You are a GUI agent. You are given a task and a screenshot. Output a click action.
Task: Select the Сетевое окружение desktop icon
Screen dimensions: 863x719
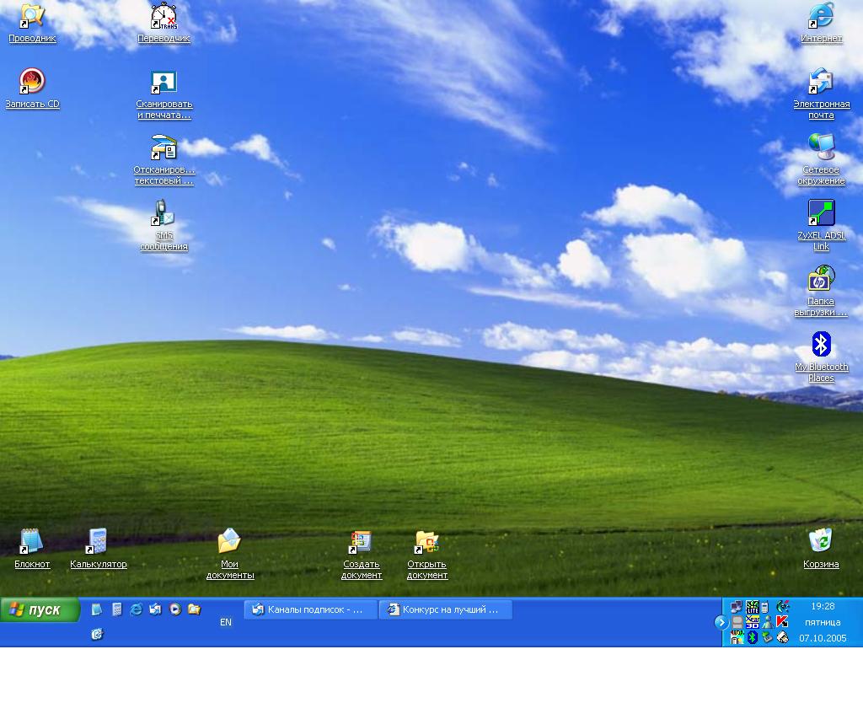(821, 160)
